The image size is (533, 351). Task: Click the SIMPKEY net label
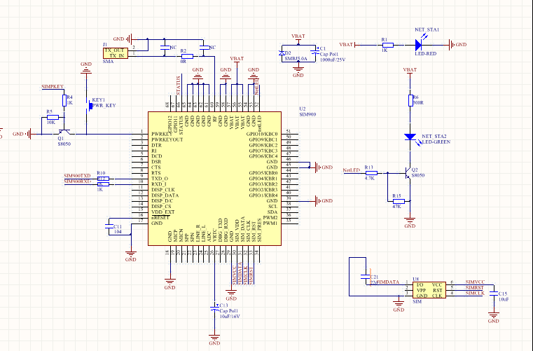click(53, 87)
